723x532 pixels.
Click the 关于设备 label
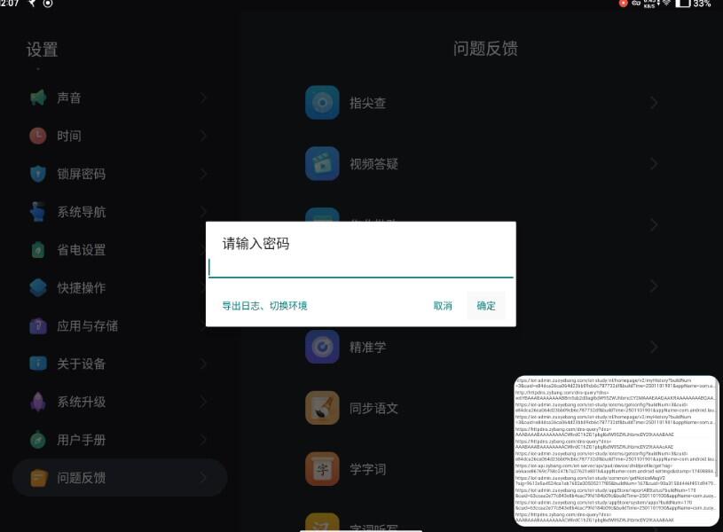[x=81, y=364]
